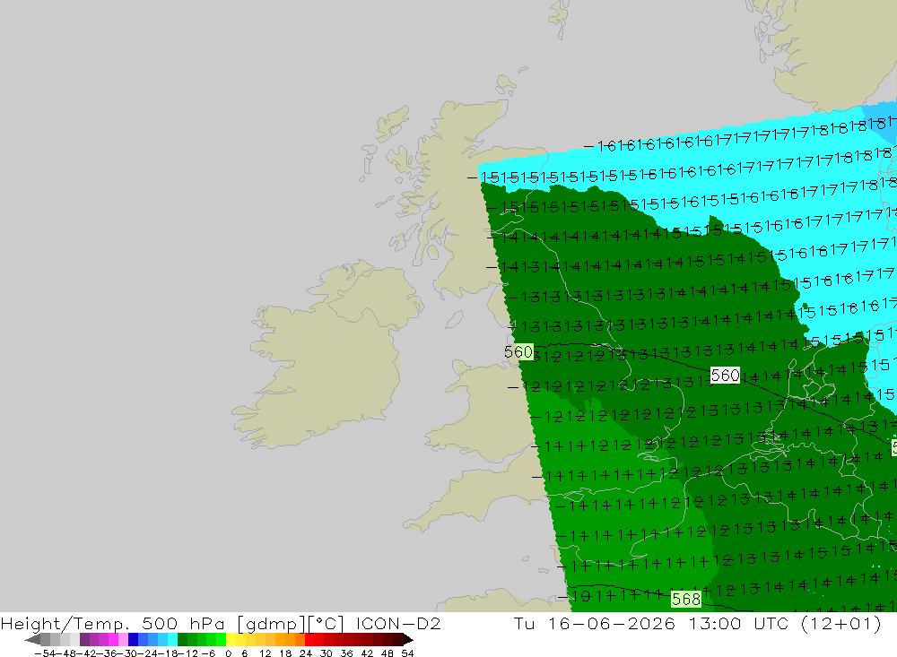Click the 'Height/Temp. 500 hPa' map title

click(x=112, y=623)
